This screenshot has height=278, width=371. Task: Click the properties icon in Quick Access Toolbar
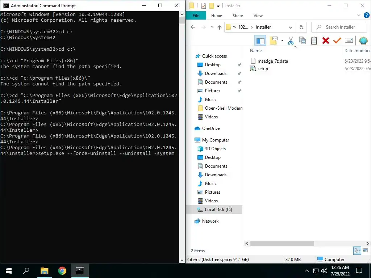(204, 6)
